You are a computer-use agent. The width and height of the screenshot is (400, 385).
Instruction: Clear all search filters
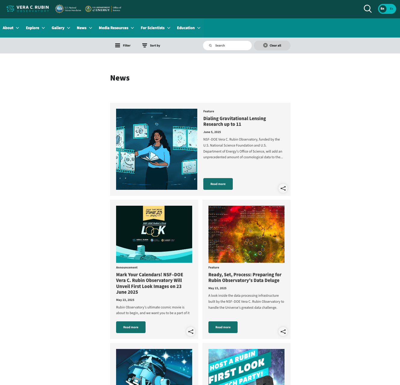click(272, 45)
